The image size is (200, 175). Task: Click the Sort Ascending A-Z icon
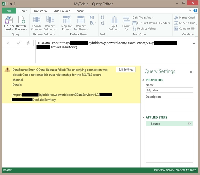click(102, 17)
